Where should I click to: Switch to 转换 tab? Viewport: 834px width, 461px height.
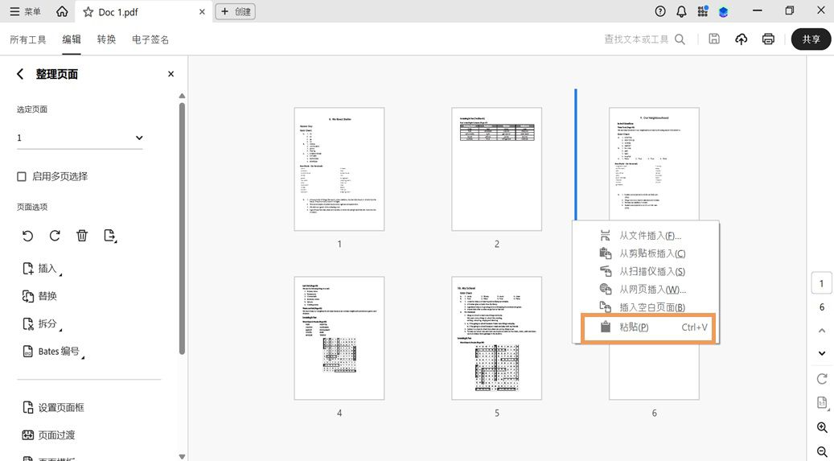(x=106, y=39)
